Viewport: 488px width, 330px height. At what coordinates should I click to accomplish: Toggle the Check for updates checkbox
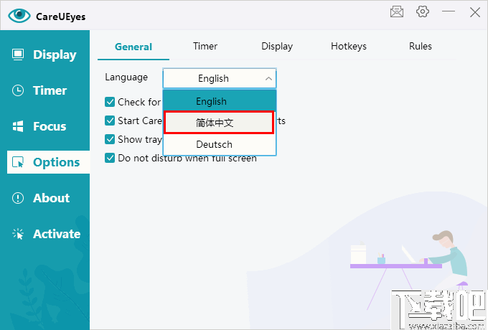pyautogui.click(x=110, y=102)
